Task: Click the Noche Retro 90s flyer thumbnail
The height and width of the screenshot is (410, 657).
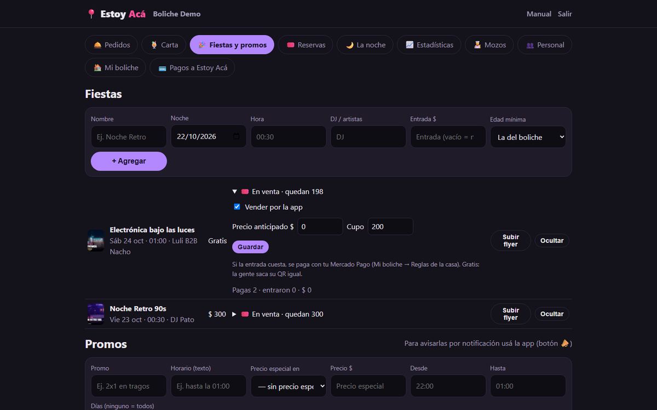Action: tap(96, 314)
